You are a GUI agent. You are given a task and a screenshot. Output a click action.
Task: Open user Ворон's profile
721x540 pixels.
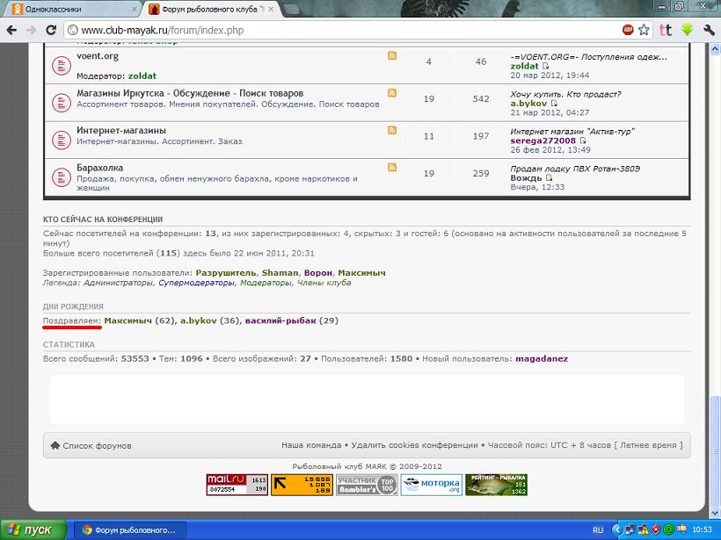click(x=318, y=273)
